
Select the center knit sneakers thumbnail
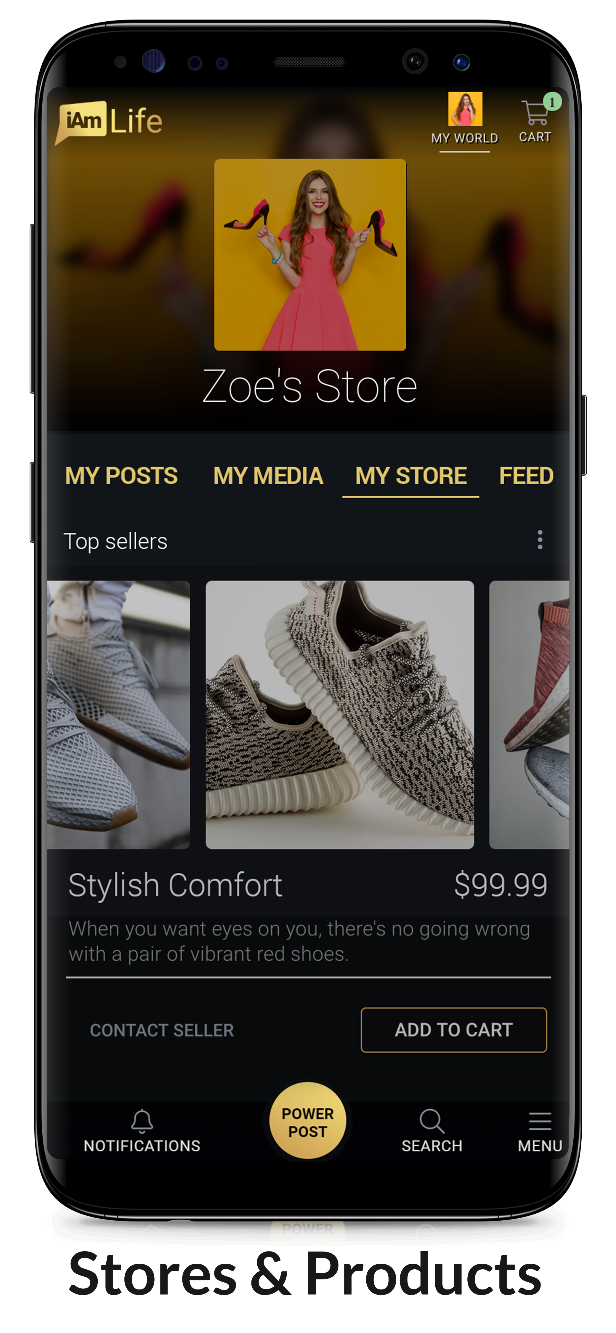(x=340, y=714)
